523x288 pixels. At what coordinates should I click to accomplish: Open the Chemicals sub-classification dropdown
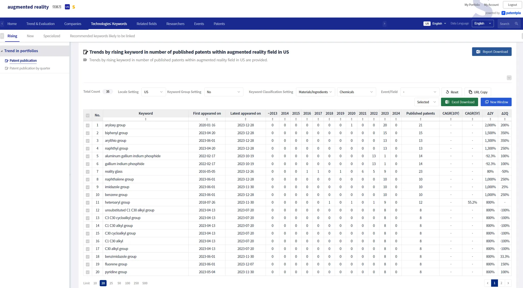point(356,92)
